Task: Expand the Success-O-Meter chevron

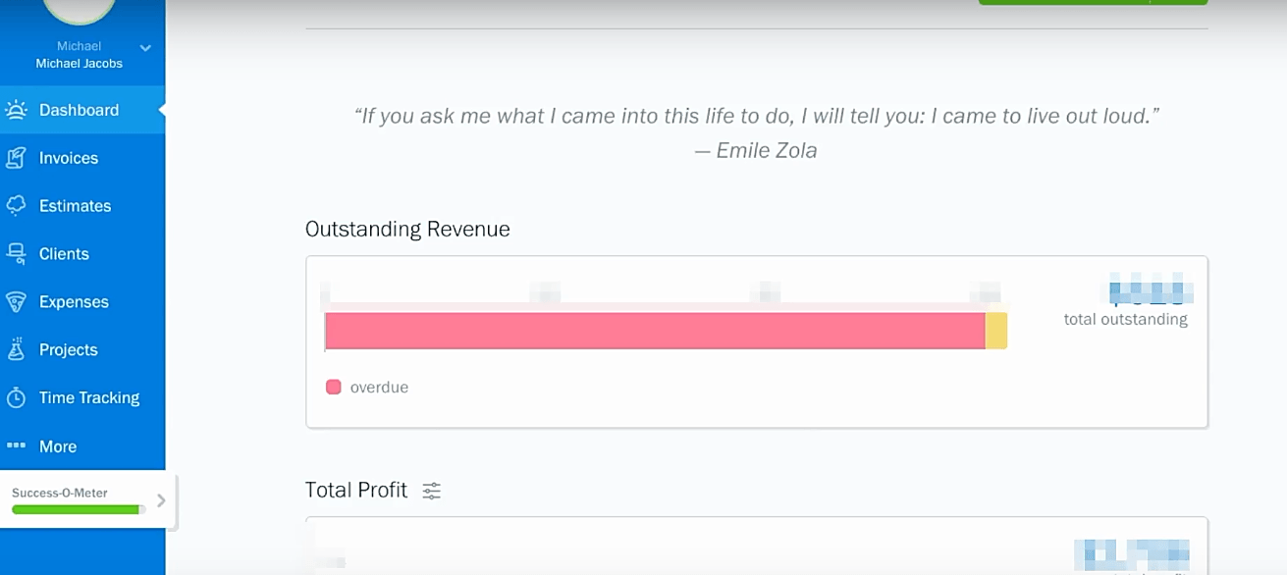Action: point(161,500)
